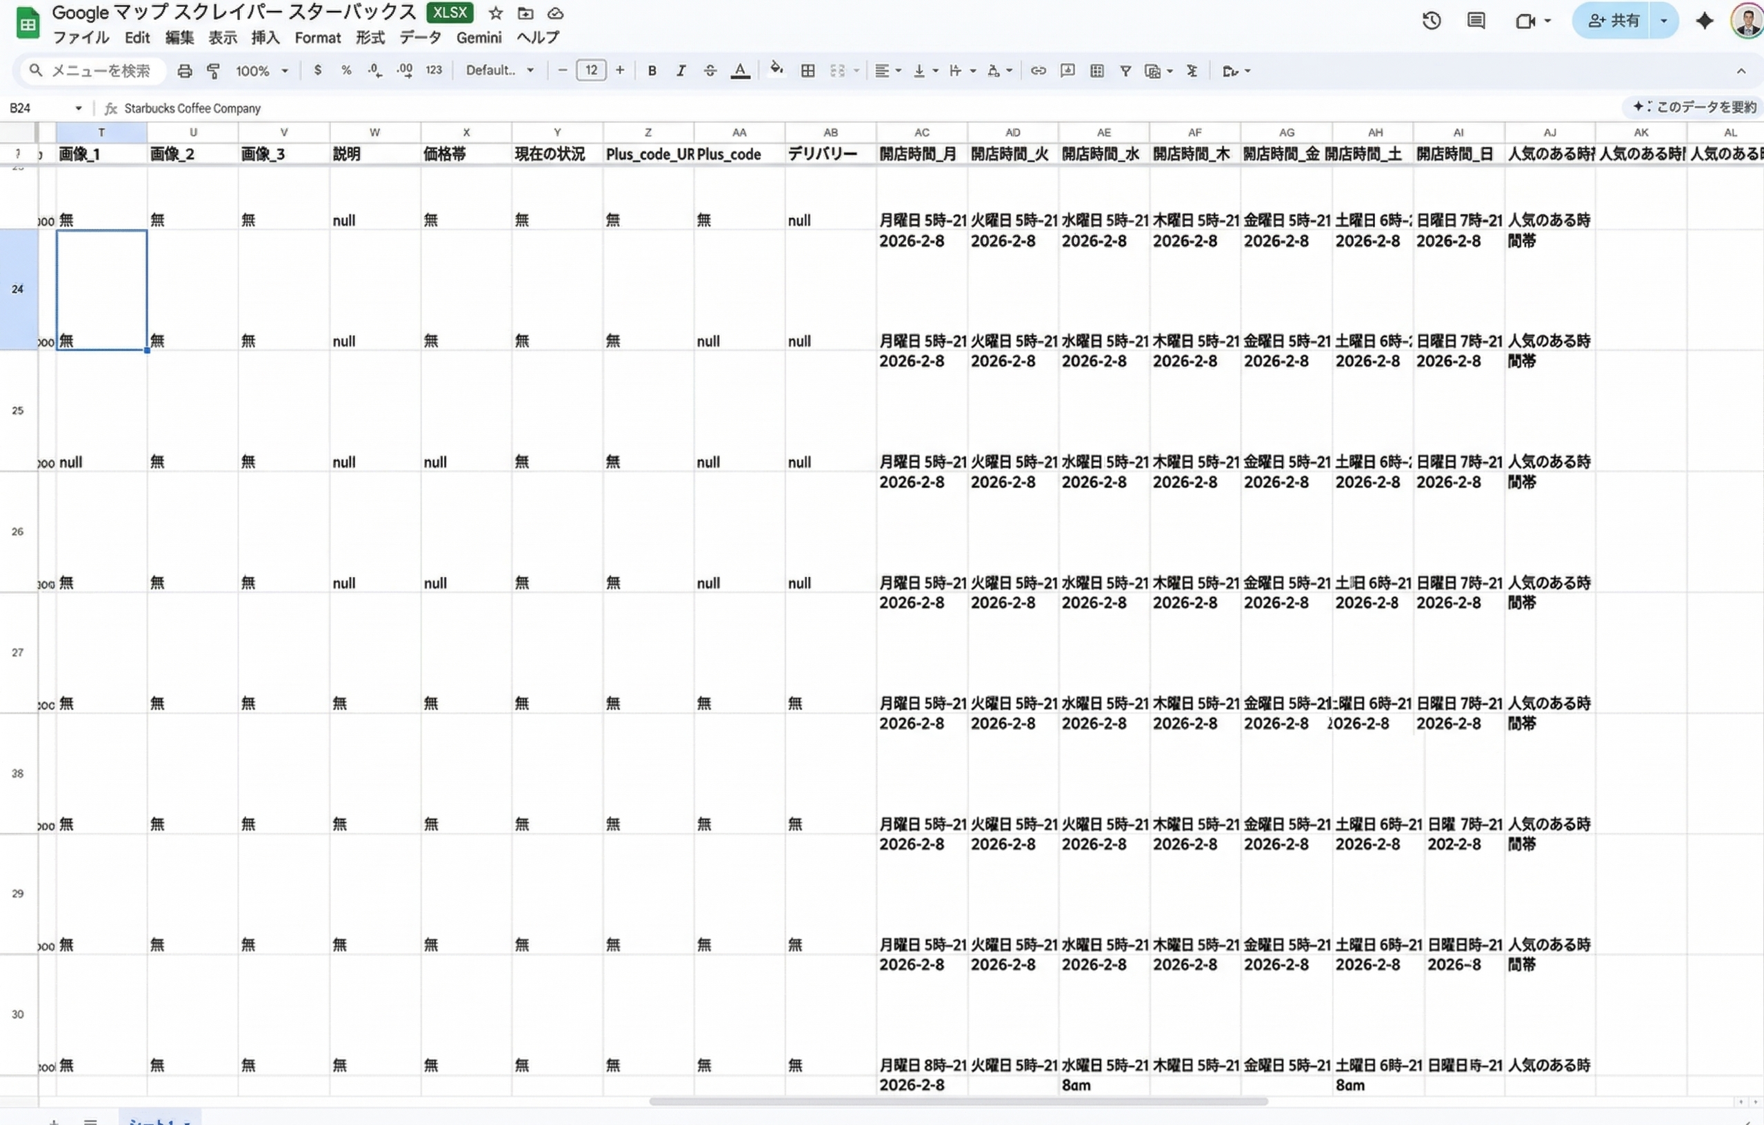
Task: Click the print icon in toolbar
Action: [x=185, y=71]
